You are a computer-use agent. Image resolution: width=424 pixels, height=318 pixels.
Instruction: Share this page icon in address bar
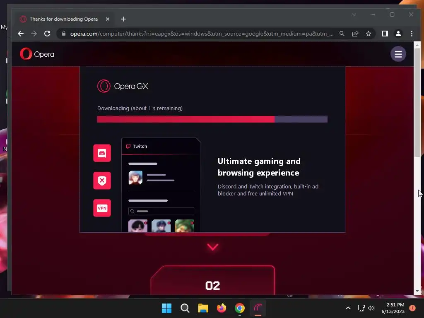coord(355,34)
